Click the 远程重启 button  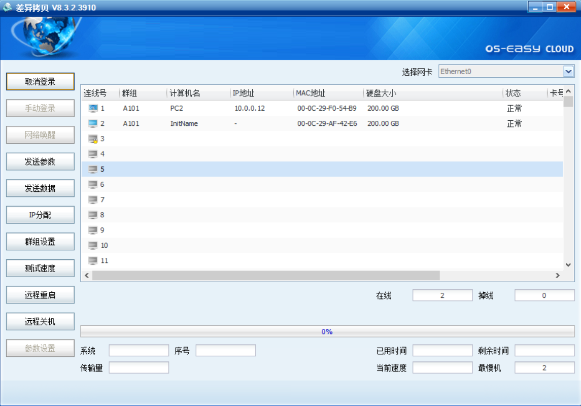point(40,295)
